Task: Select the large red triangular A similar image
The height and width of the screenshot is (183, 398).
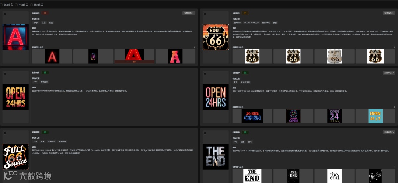Action: click(134, 55)
